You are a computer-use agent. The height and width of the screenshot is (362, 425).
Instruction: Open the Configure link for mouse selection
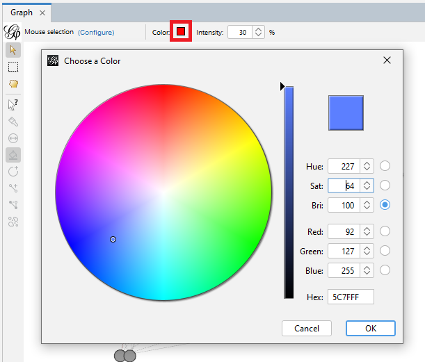(96, 32)
